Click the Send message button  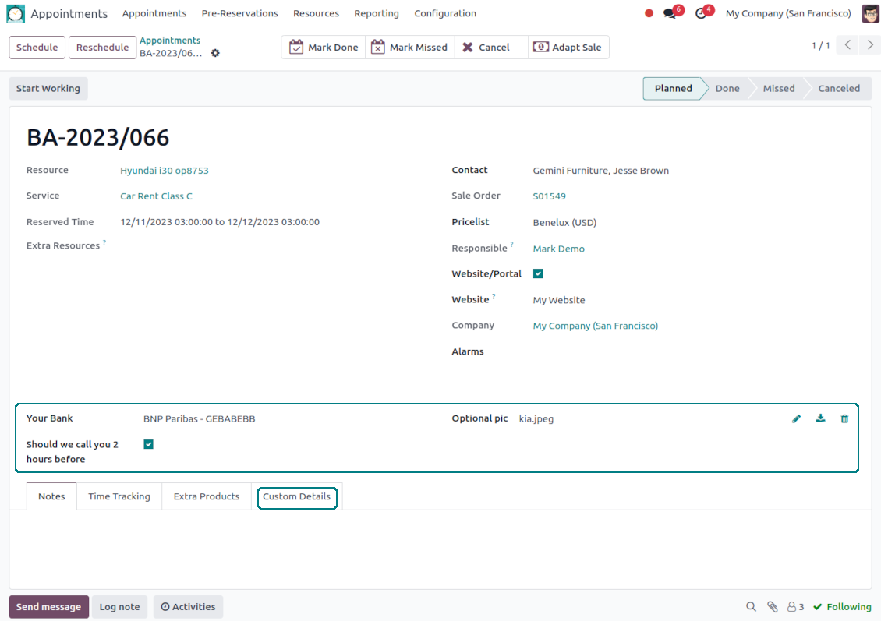tap(49, 607)
